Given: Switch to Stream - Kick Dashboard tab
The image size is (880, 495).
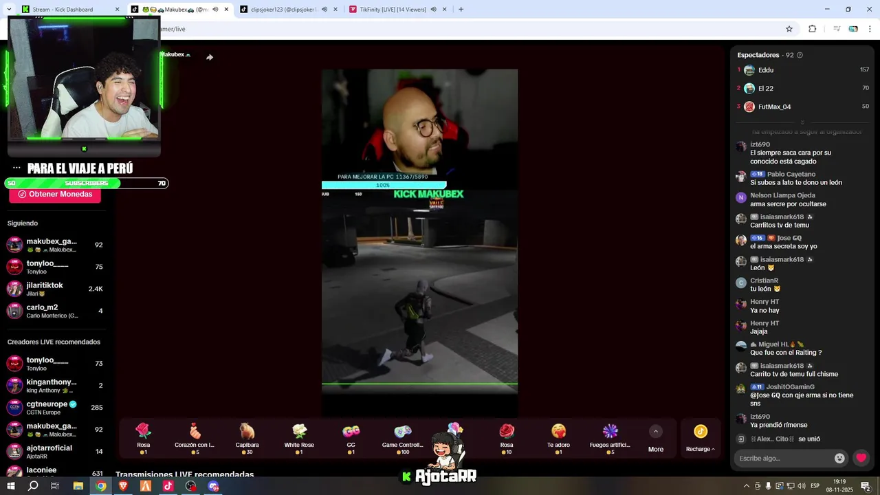Looking at the screenshot, I should pyautogui.click(x=69, y=10).
